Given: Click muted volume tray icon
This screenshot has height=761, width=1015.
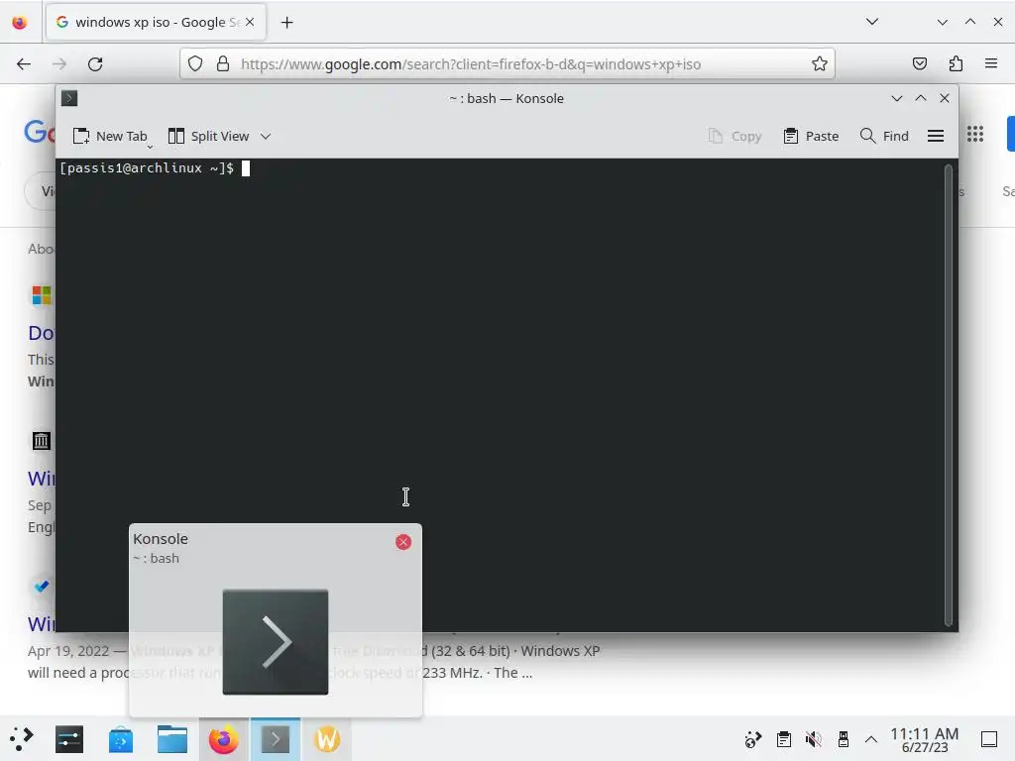Looking at the screenshot, I should coord(813,739).
